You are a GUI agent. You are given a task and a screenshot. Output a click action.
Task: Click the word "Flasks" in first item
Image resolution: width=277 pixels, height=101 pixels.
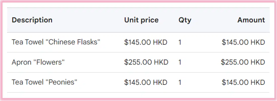coord(89,42)
